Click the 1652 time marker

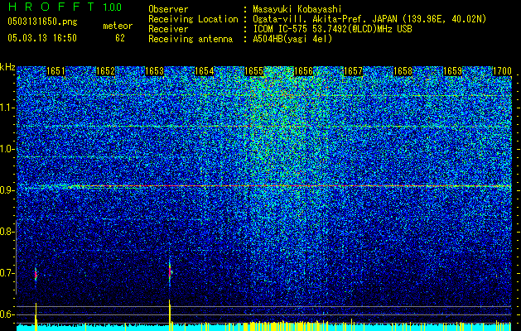(105, 71)
